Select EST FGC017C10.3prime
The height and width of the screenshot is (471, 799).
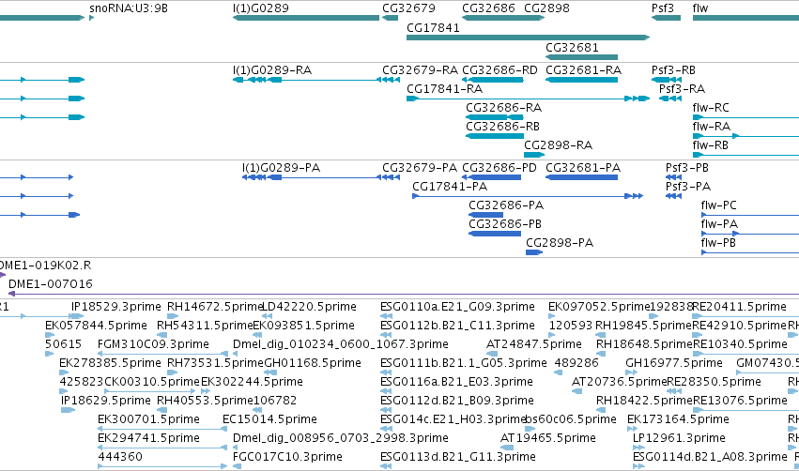click(287, 457)
